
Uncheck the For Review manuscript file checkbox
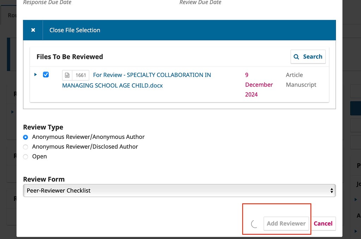46,74
